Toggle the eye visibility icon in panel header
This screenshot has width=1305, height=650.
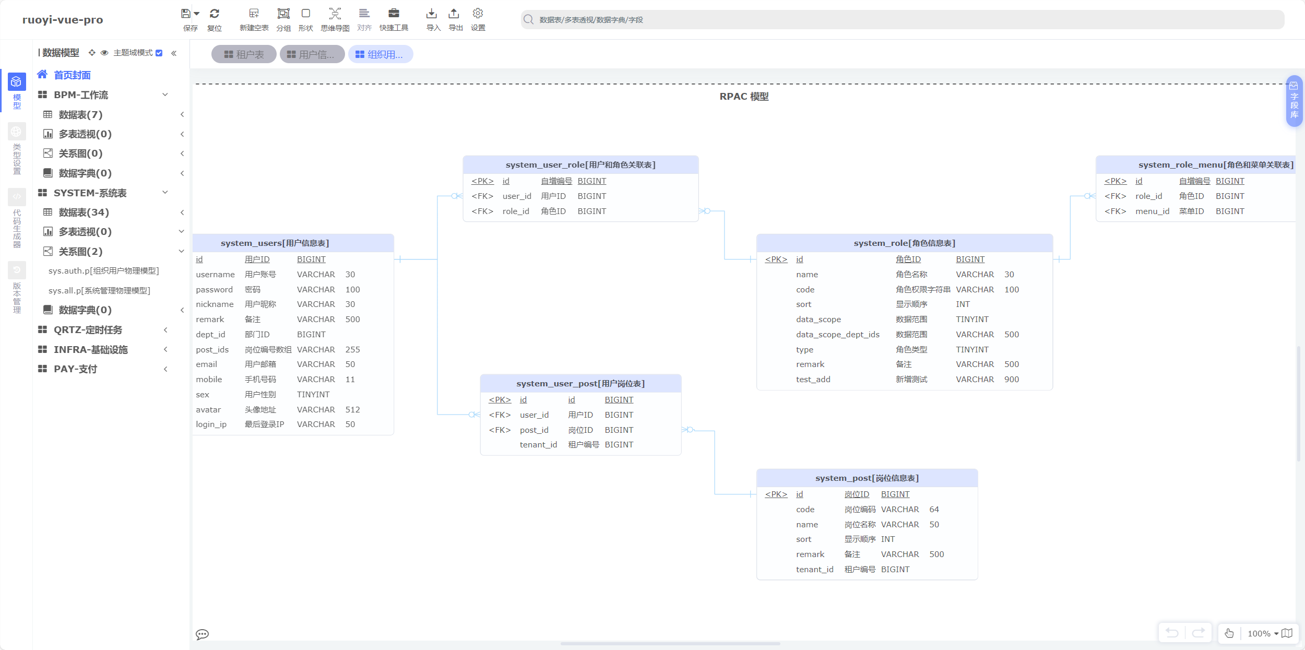pos(104,53)
